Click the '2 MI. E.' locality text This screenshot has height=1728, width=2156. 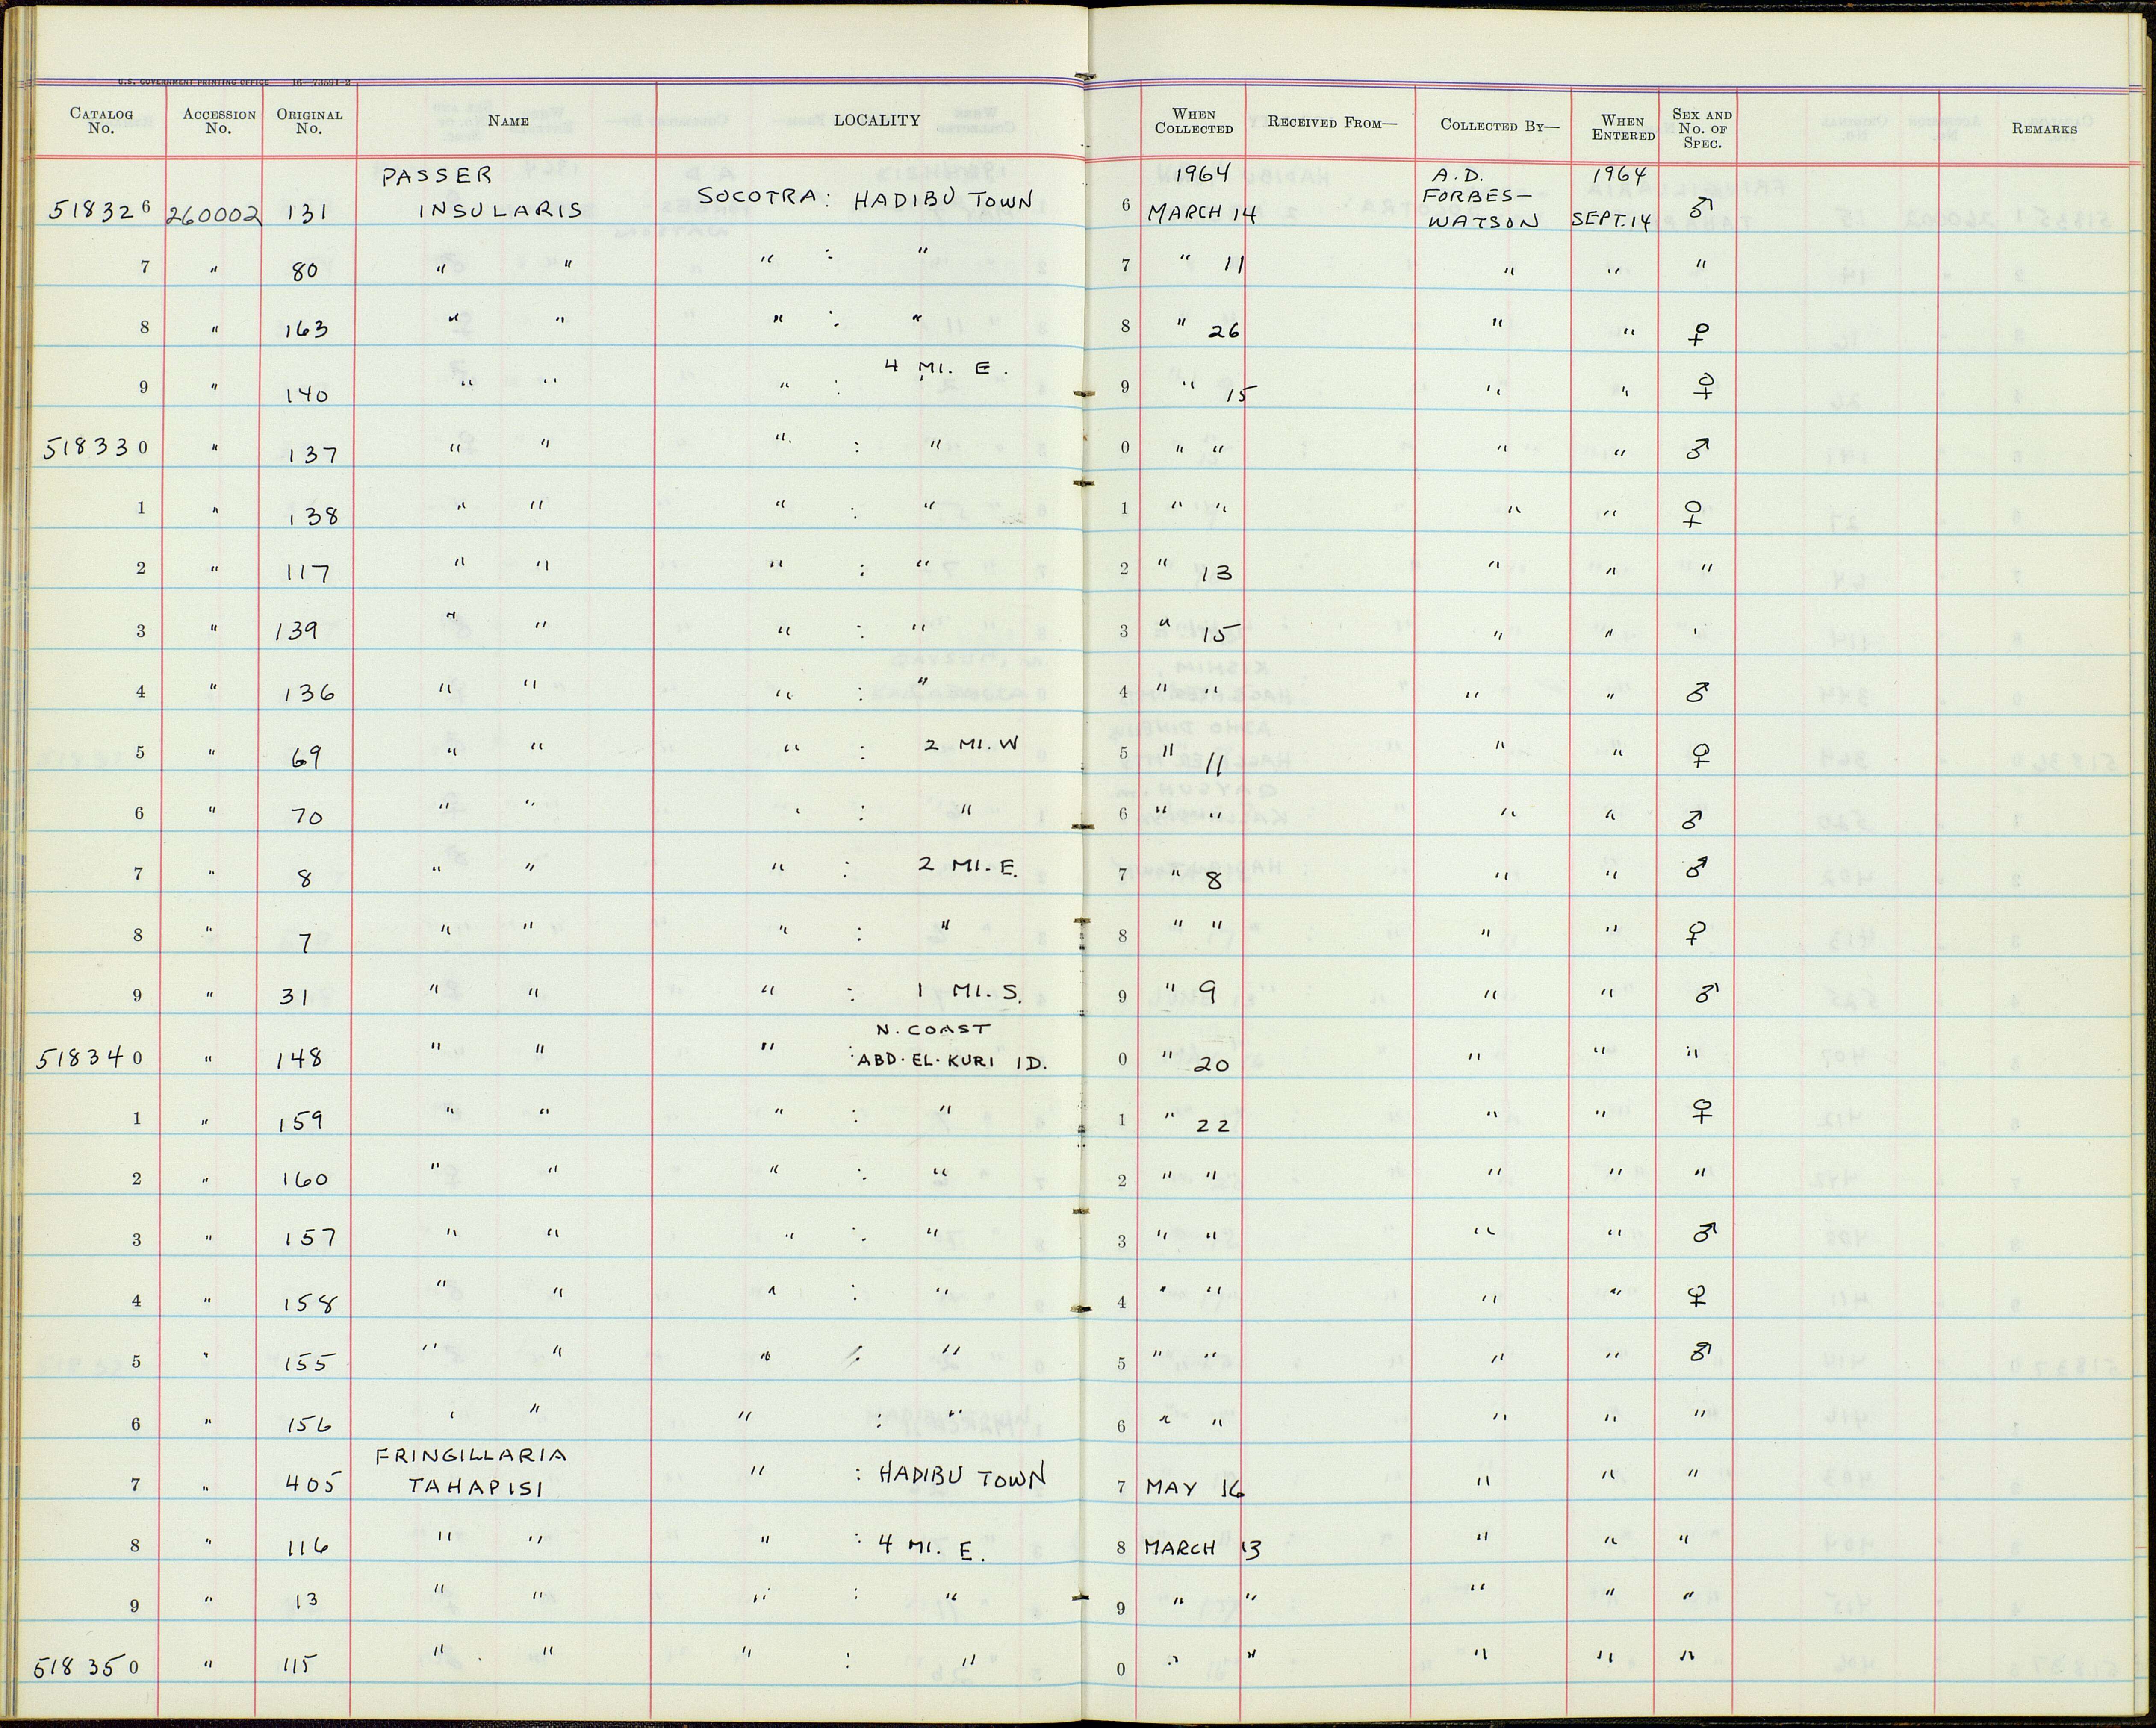click(x=968, y=866)
